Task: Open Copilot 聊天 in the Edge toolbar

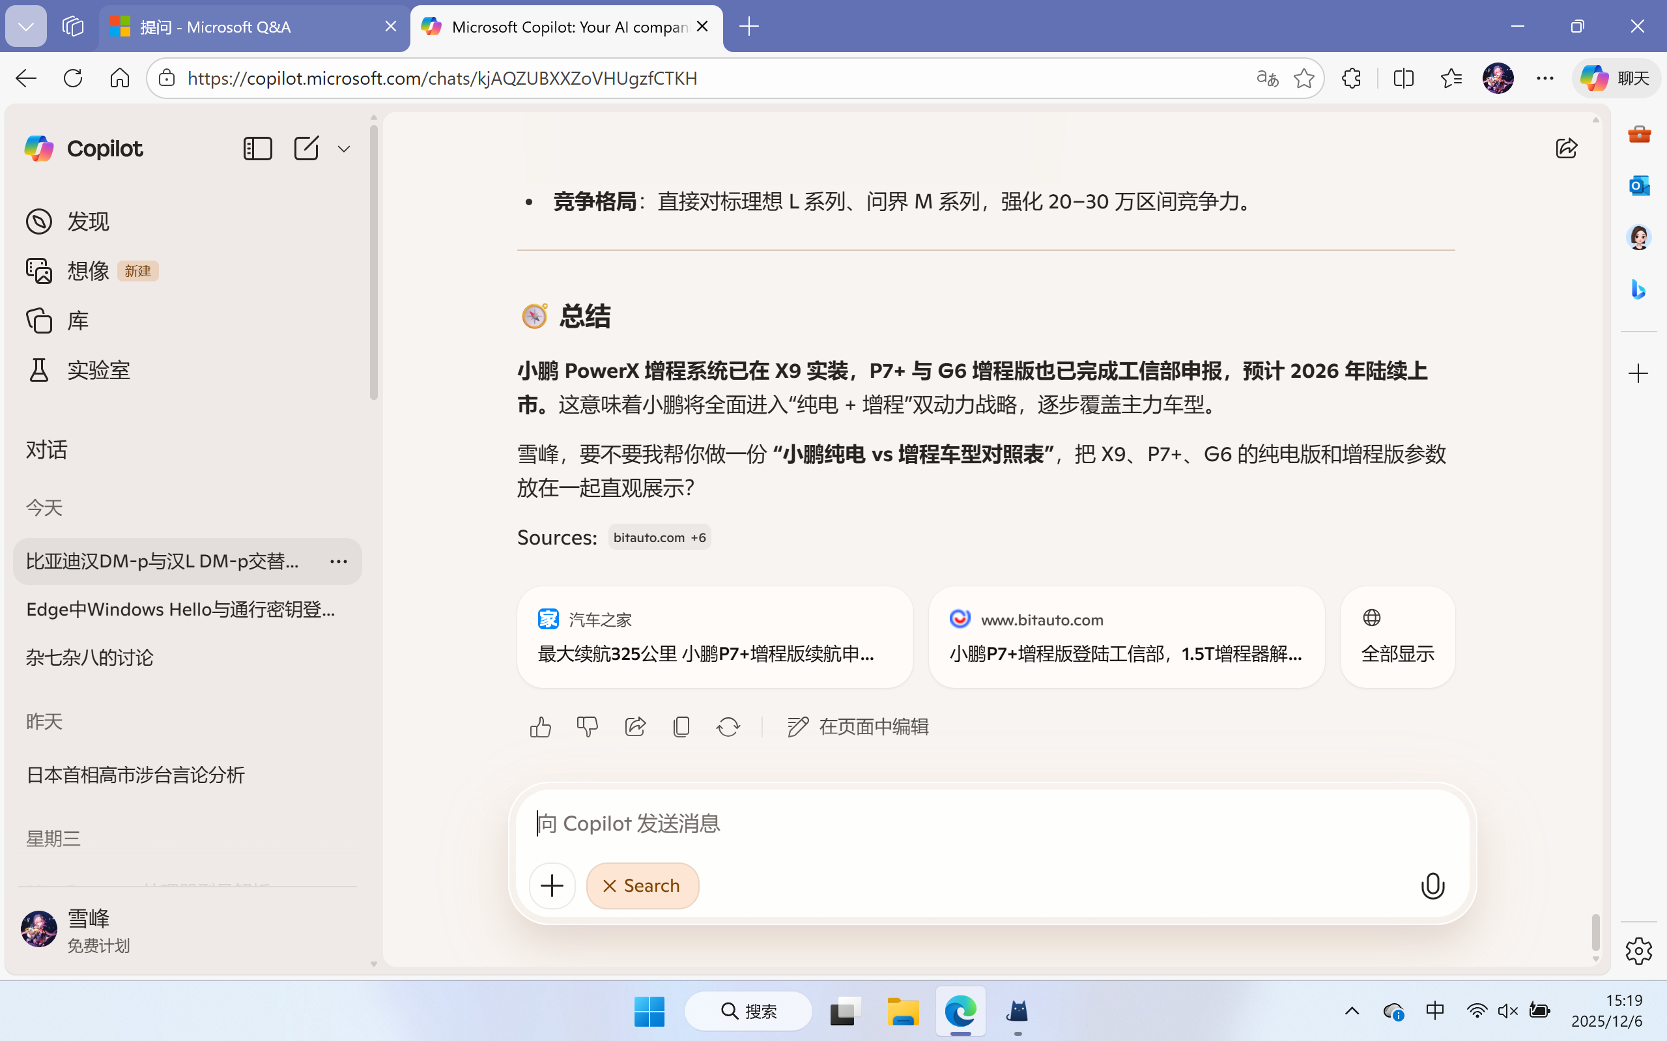Action: (x=1616, y=78)
